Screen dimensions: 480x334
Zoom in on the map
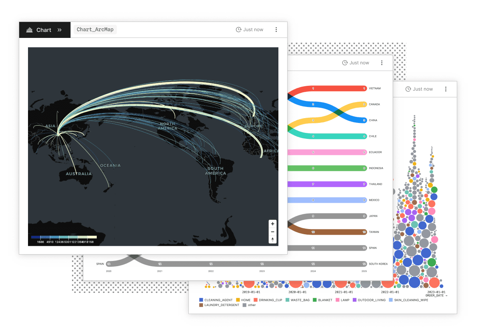click(272, 224)
